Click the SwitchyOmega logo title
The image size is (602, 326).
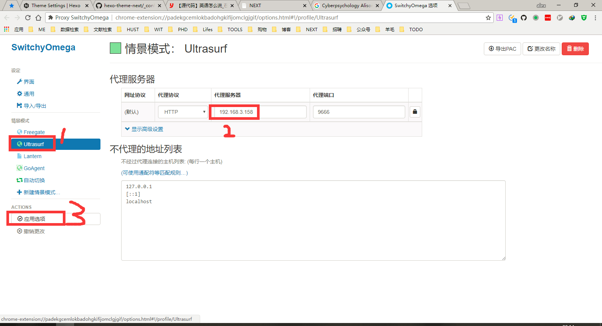click(x=43, y=47)
